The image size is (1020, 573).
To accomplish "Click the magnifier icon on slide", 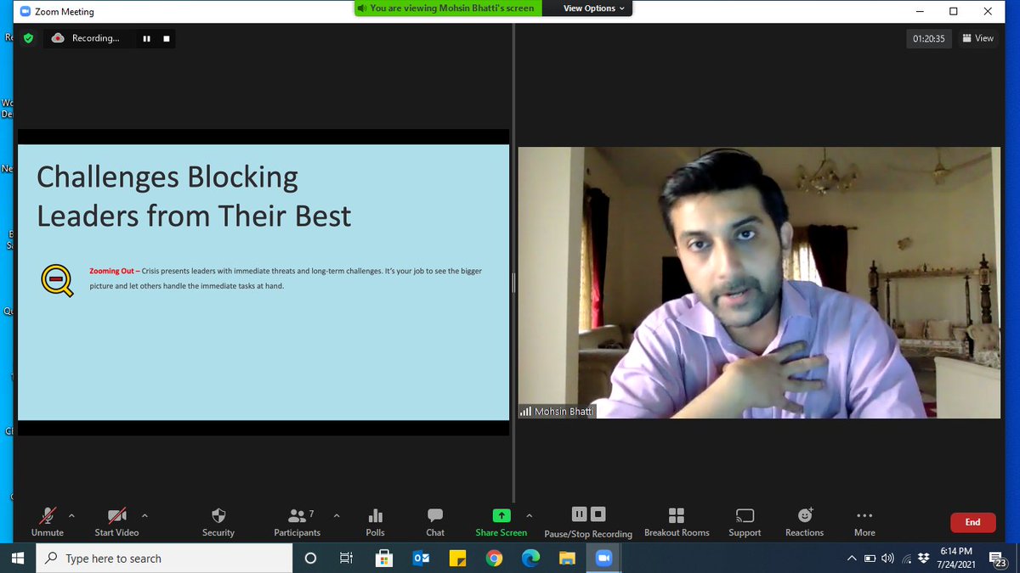I will [57, 280].
